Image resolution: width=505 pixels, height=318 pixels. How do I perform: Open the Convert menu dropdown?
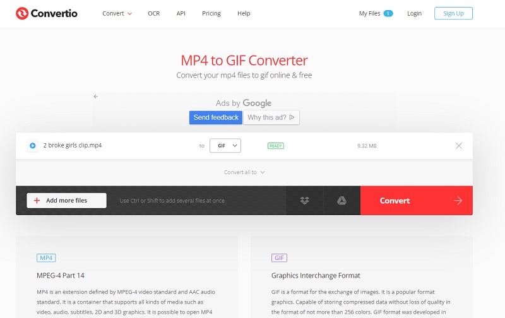coord(117,13)
